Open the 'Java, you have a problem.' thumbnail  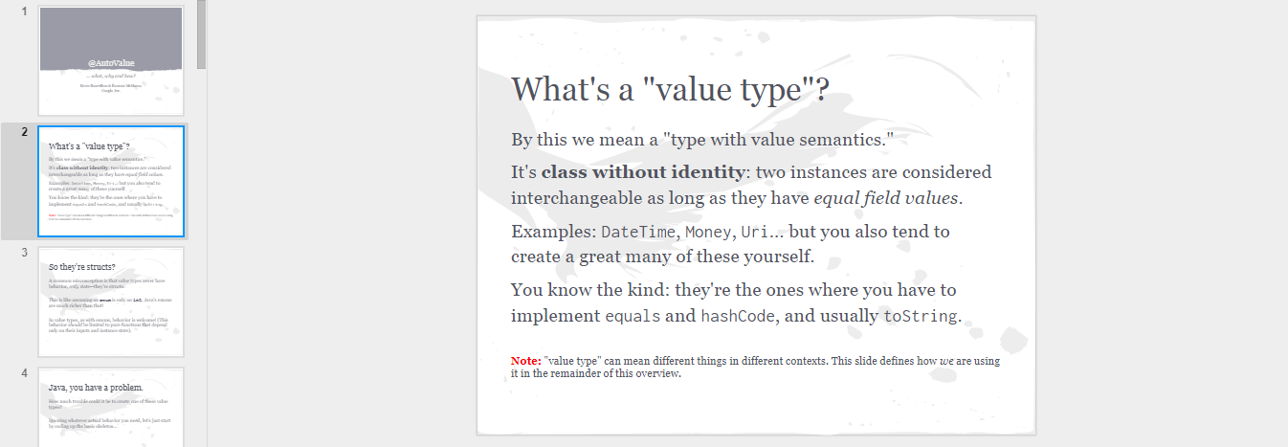point(111,407)
